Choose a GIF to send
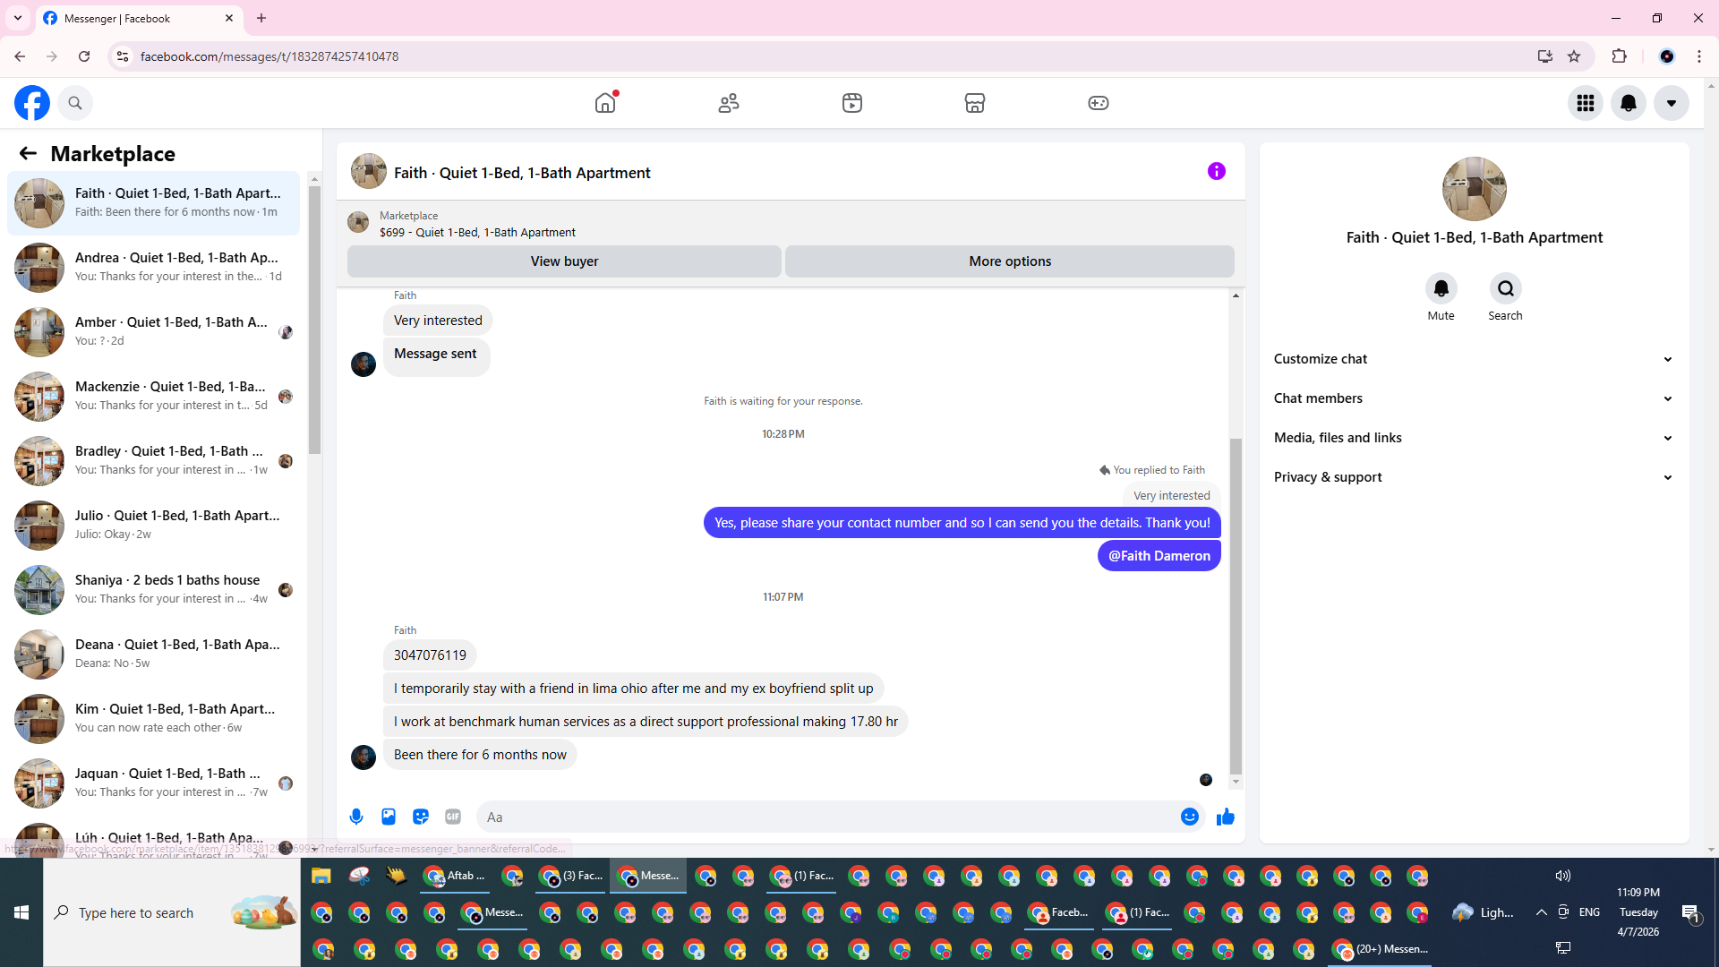This screenshot has width=1719, height=967. click(x=453, y=817)
